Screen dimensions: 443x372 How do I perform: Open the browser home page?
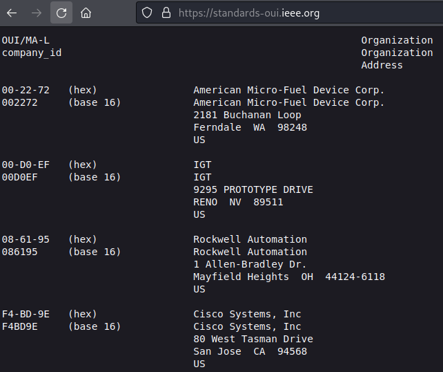pyautogui.click(x=86, y=13)
